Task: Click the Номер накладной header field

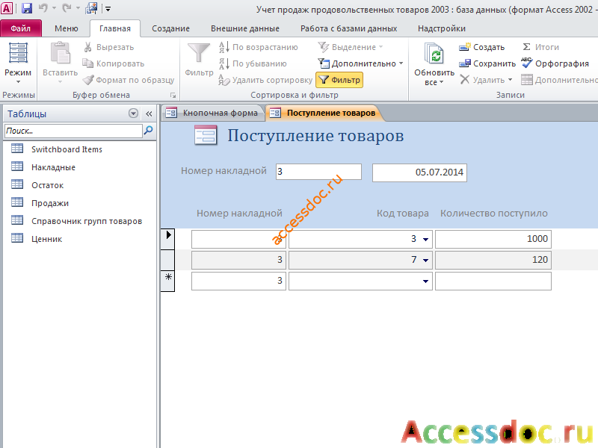Action: (318, 172)
